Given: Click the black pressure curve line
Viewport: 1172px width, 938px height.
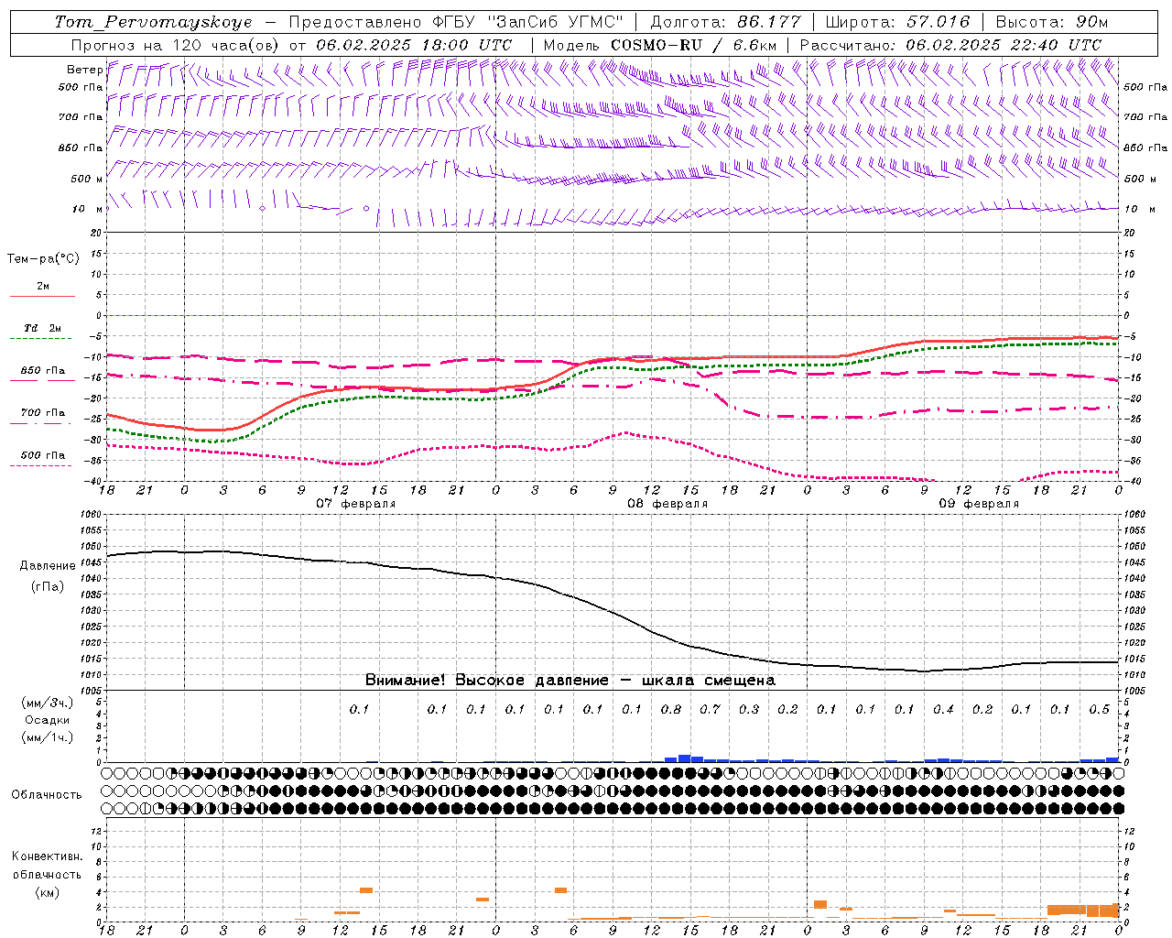Looking at the screenshot, I should coord(613,612).
